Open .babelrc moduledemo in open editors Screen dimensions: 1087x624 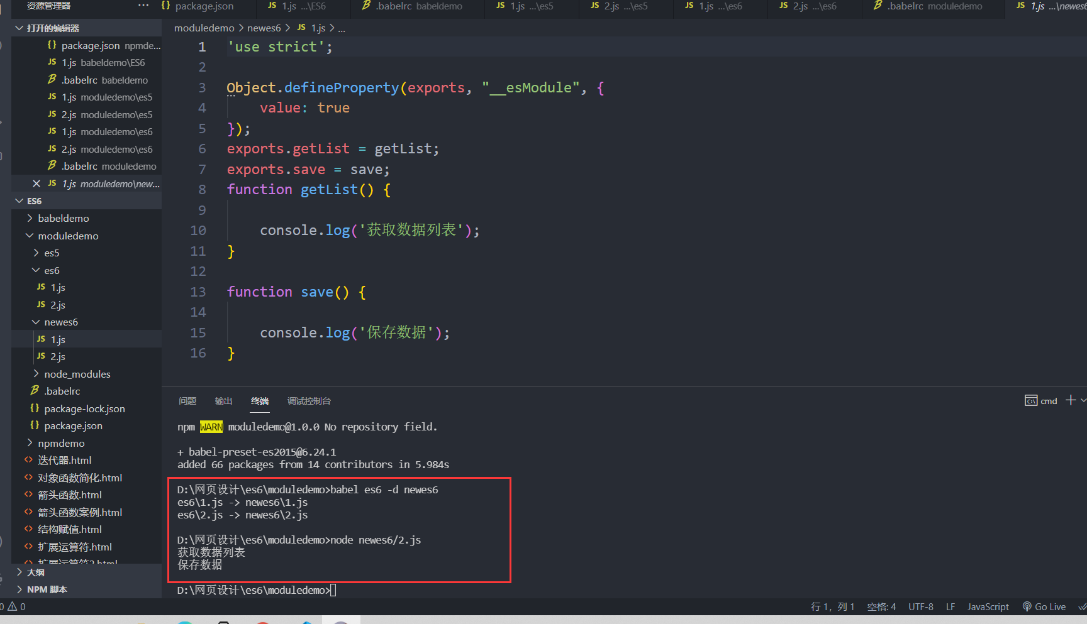[x=86, y=167]
